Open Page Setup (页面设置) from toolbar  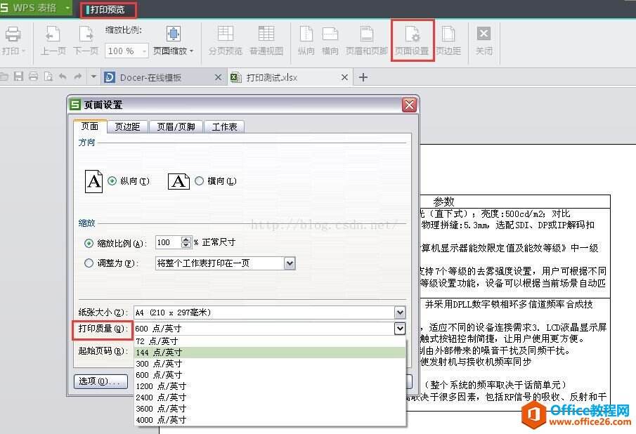click(x=412, y=41)
